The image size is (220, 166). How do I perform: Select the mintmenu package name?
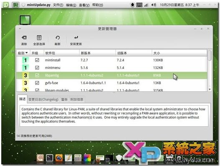tap(53, 68)
